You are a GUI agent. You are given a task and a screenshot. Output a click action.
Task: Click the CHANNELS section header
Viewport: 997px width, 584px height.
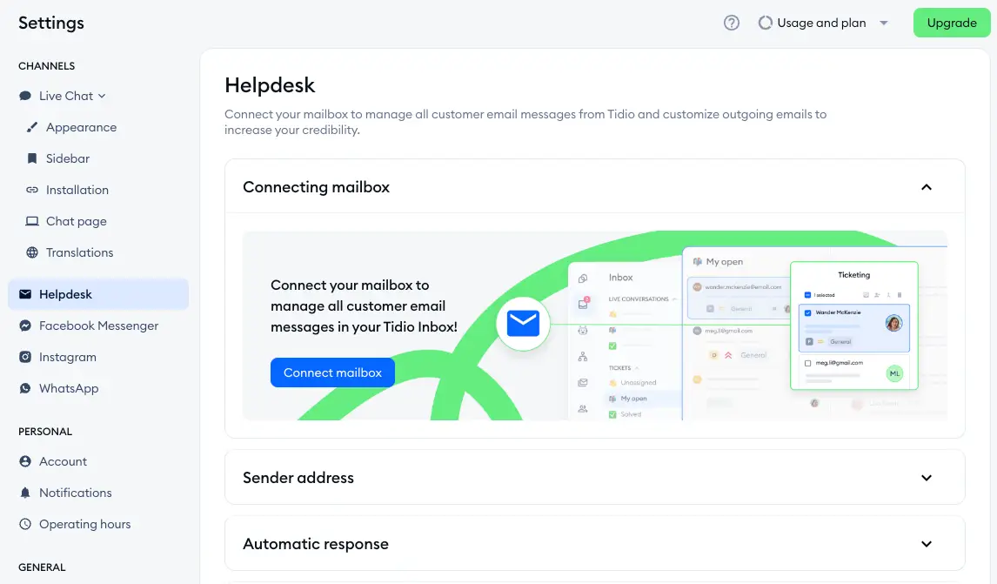[x=46, y=66]
